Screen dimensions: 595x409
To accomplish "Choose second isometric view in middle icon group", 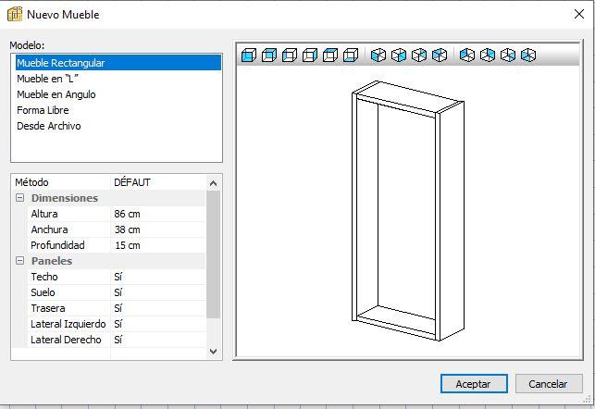I will 399,56.
